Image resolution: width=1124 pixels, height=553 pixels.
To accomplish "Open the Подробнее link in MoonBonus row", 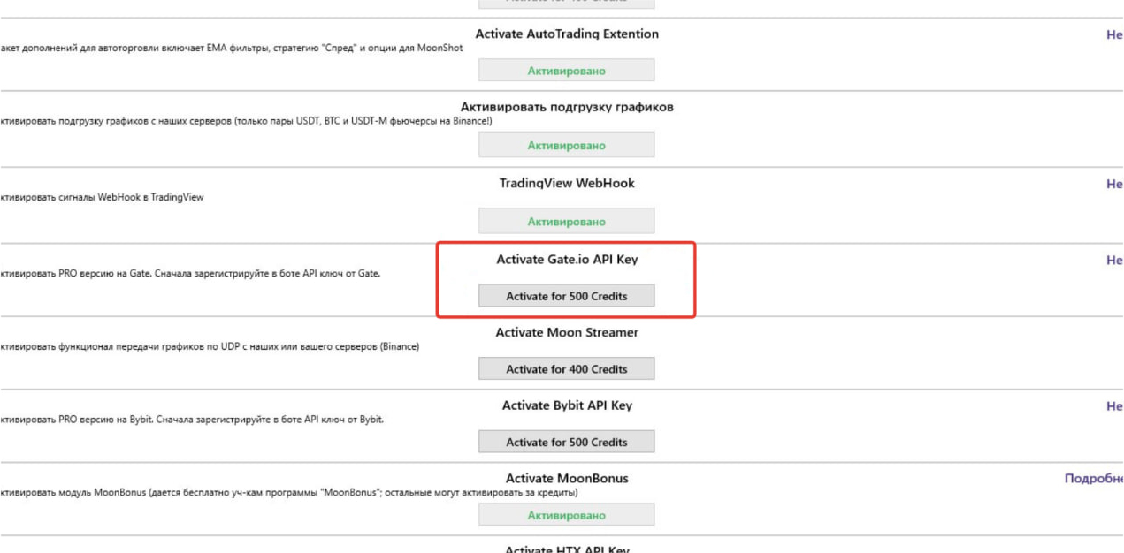I will pyautogui.click(x=1094, y=478).
